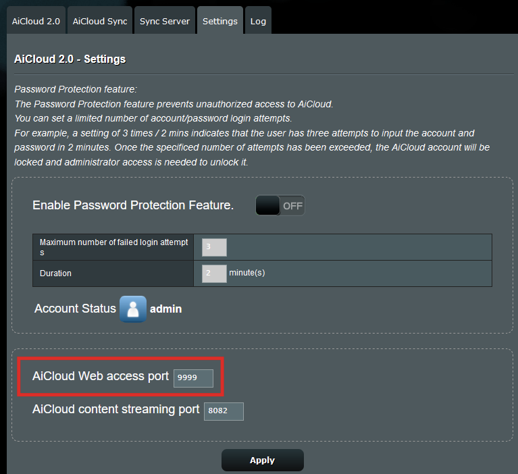Click the Enable Password Protection Feature label
This screenshot has width=518, height=474.
click(x=133, y=205)
